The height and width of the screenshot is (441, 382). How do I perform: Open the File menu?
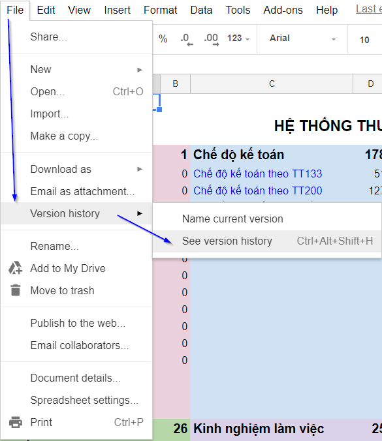coord(15,10)
